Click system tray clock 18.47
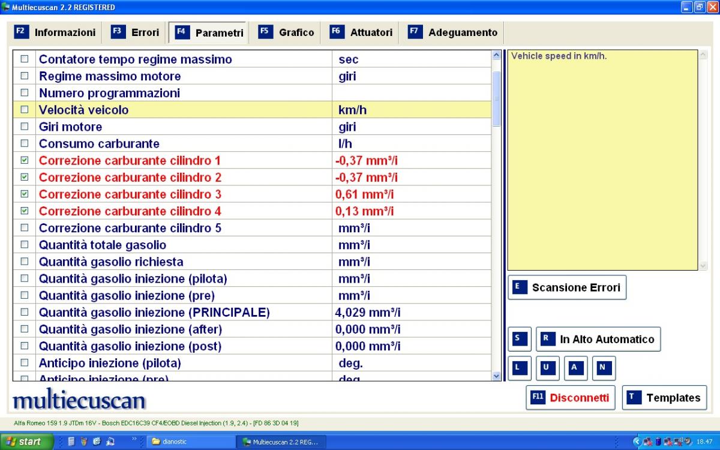 pos(704,442)
